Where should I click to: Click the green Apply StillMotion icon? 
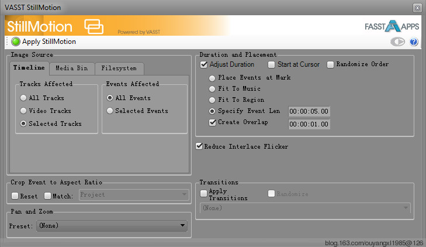16,42
